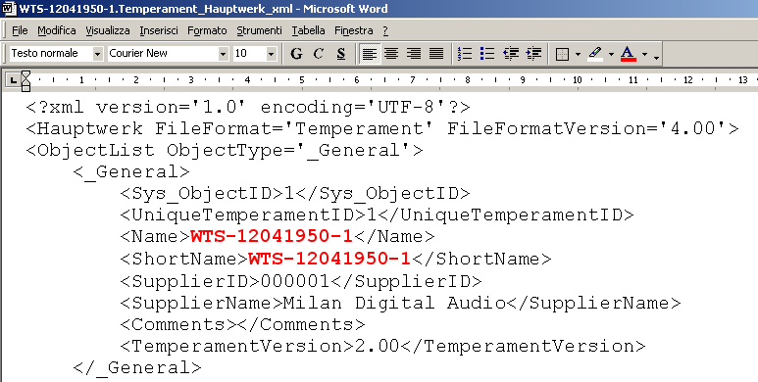The image size is (758, 382).
Task: Open the Inserisci menu
Action: click(159, 31)
